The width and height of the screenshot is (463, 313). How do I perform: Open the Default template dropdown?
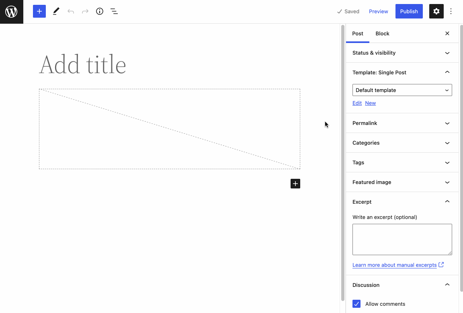point(402,90)
